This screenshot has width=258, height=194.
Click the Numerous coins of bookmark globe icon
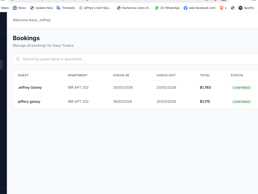coord(119,8)
